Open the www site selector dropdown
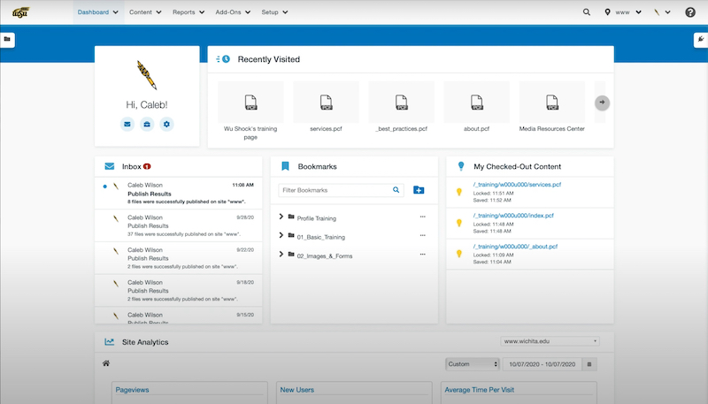The height and width of the screenshot is (404, 708). pos(623,12)
